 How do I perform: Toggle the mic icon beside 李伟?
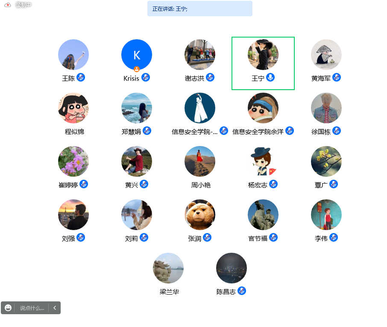[334, 237]
